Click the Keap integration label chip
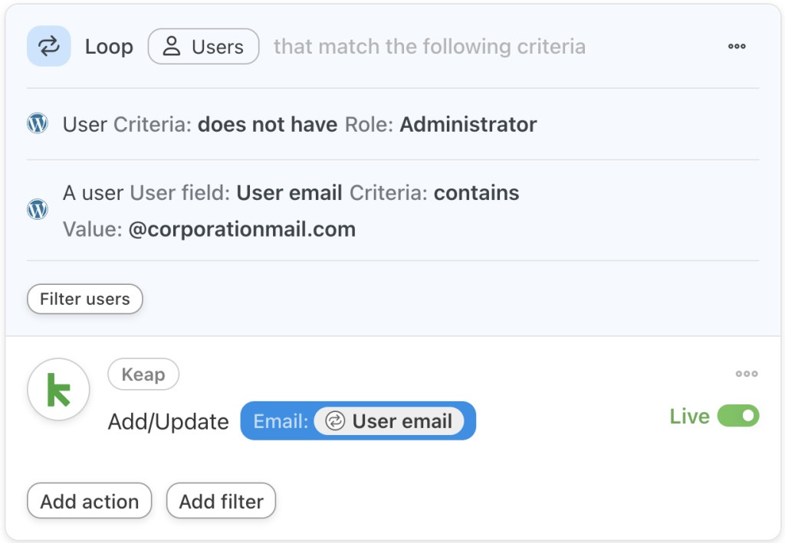785x543 pixels. 143,375
